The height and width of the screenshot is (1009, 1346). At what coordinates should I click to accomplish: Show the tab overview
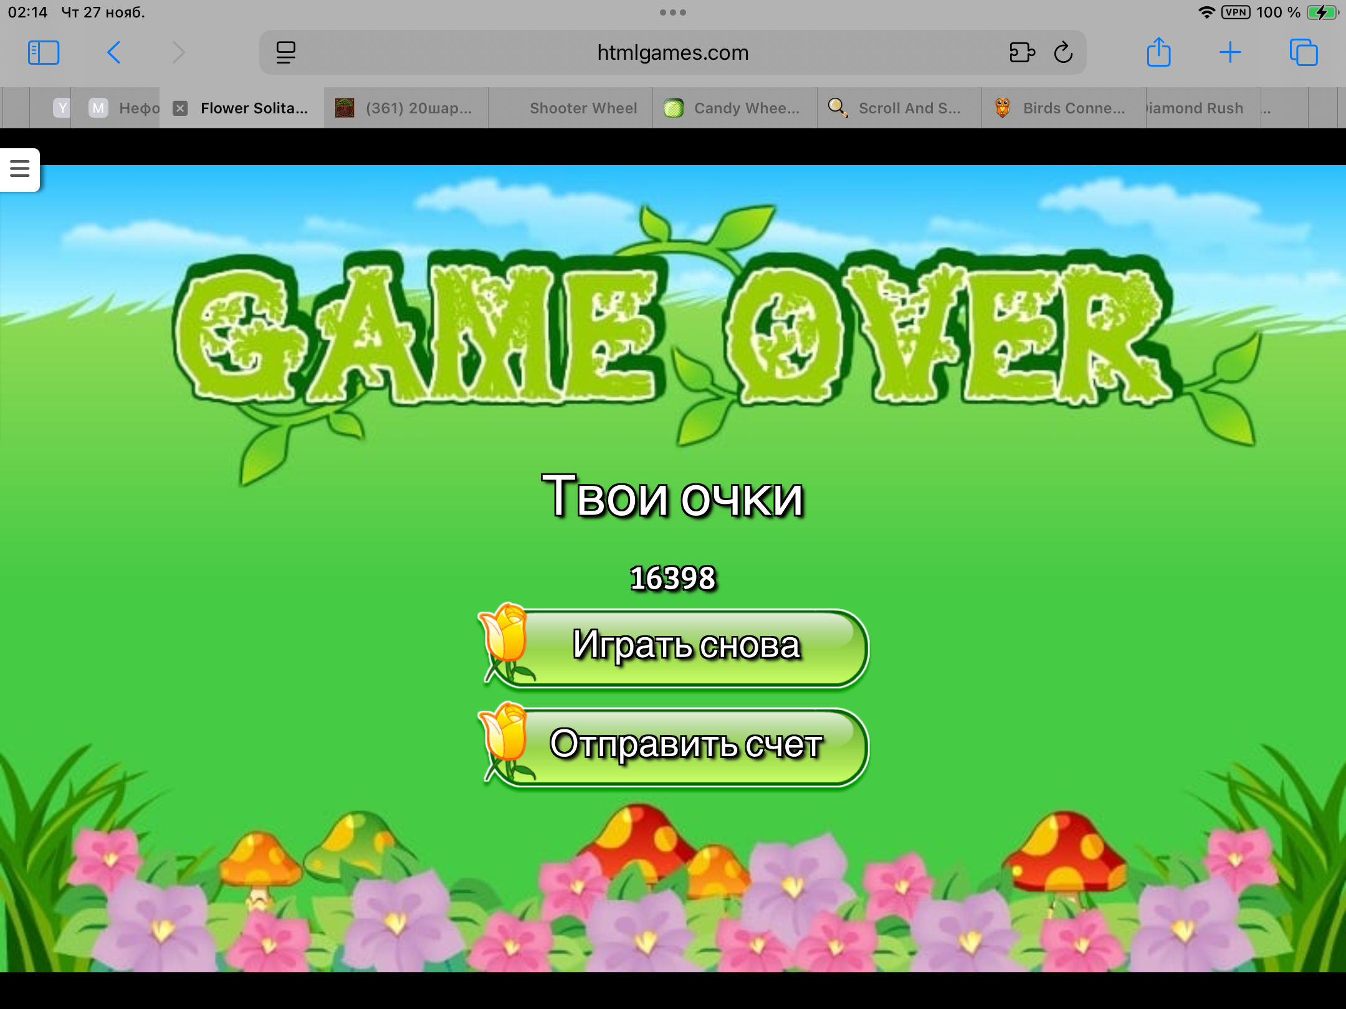(1303, 53)
